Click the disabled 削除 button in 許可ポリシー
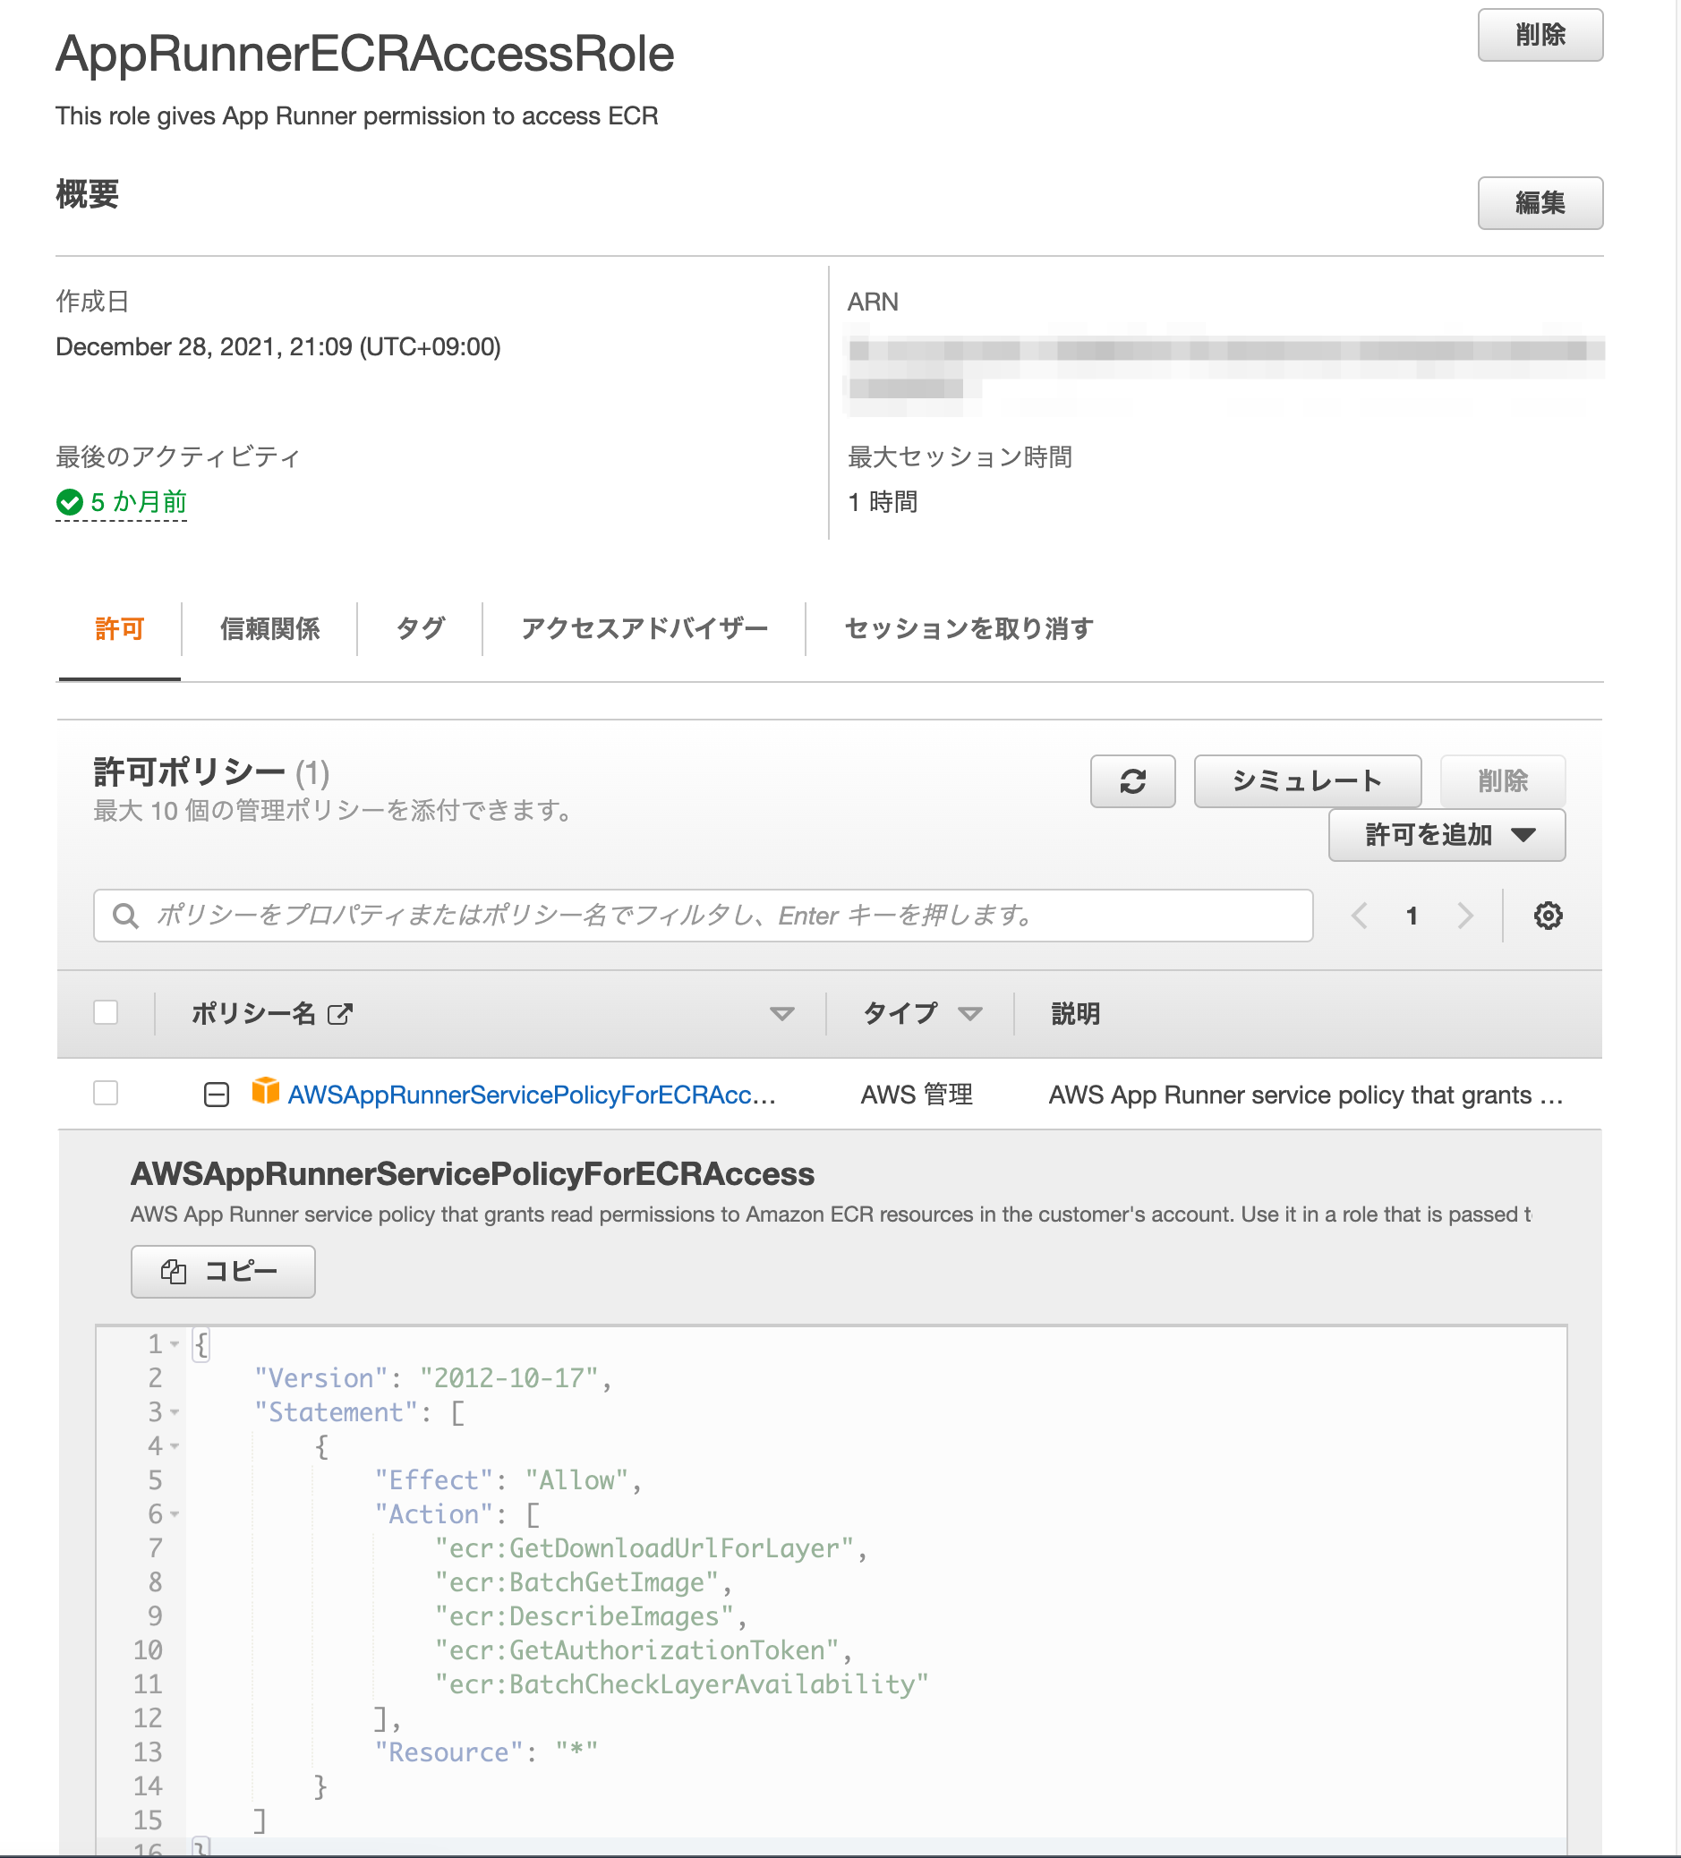 (1502, 781)
